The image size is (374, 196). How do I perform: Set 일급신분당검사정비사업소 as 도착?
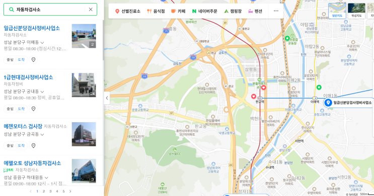(21, 60)
